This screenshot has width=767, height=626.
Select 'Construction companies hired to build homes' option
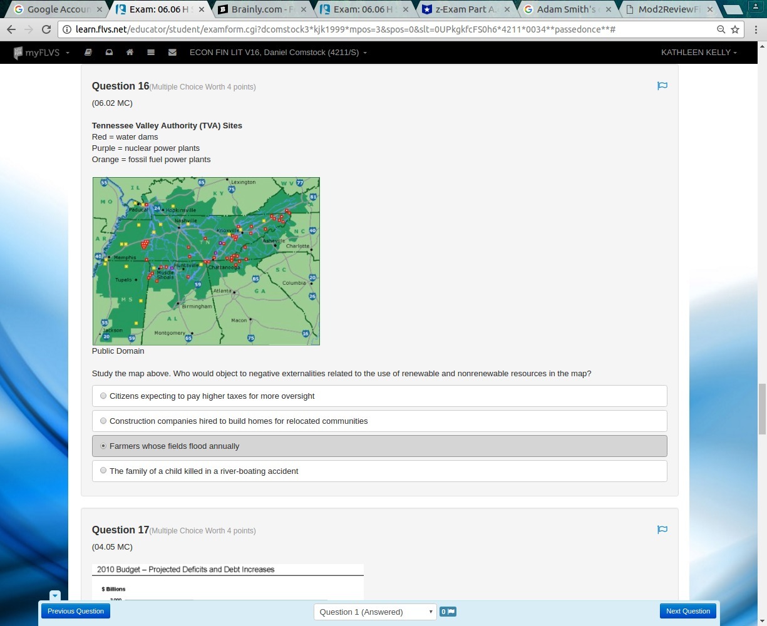(379, 421)
